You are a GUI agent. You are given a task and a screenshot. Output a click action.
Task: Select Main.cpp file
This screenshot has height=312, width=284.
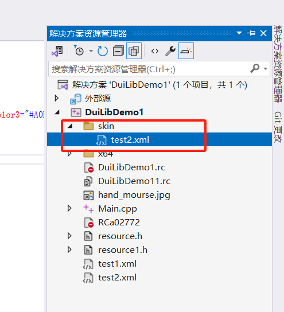[118, 209]
